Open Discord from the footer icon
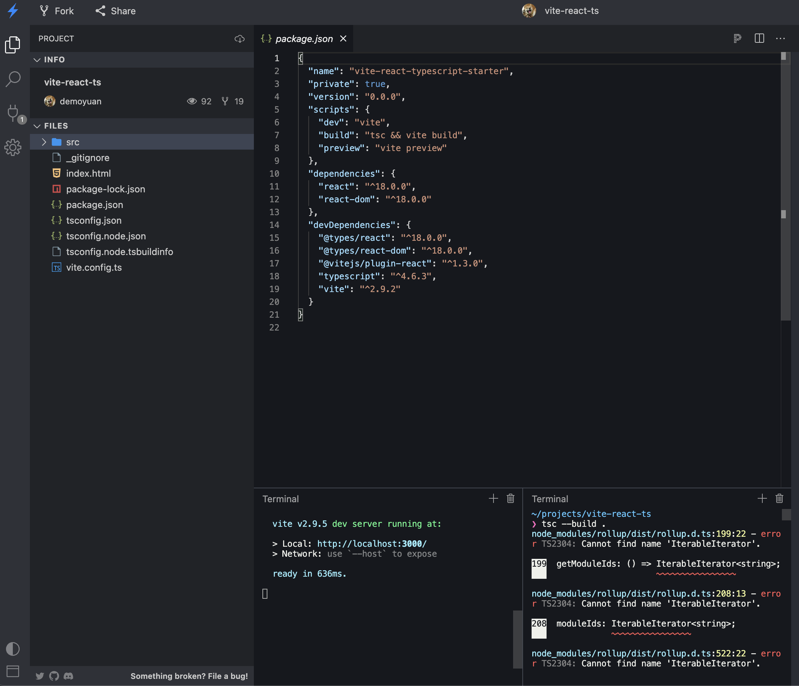 (x=69, y=676)
